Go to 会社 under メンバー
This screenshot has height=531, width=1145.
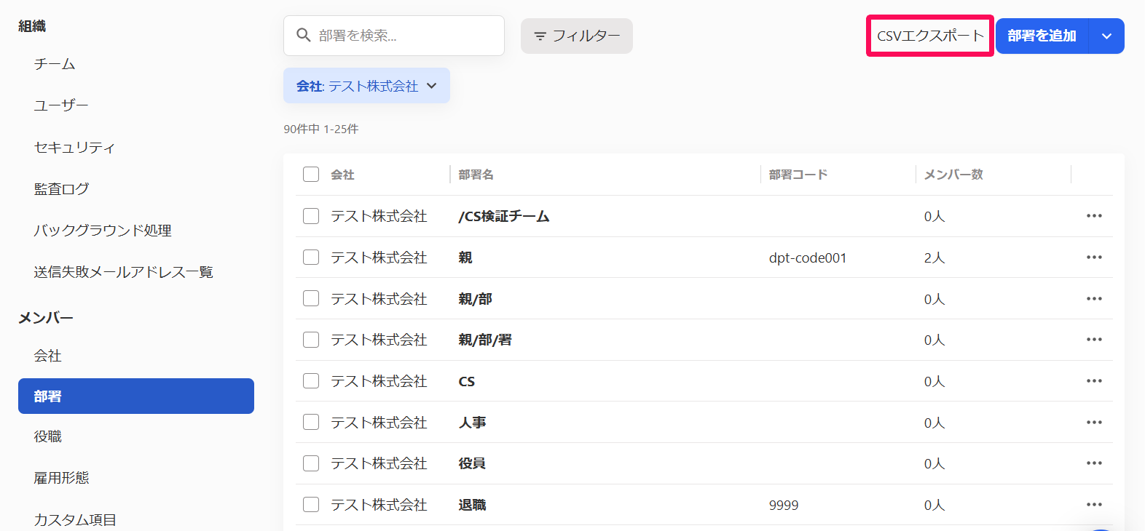pyautogui.click(x=48, y=356)
